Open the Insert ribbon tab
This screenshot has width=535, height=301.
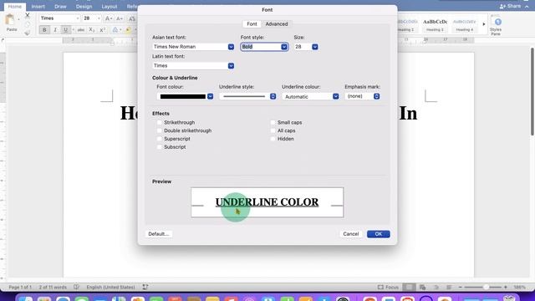click(38, 7)
